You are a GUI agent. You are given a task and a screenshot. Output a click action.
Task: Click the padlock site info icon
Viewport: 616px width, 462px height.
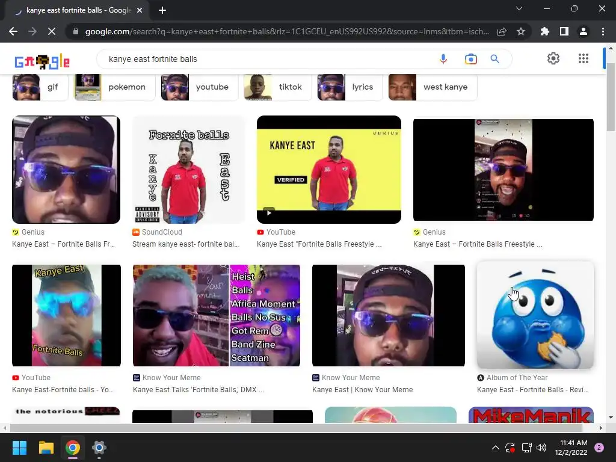[76, 31]
